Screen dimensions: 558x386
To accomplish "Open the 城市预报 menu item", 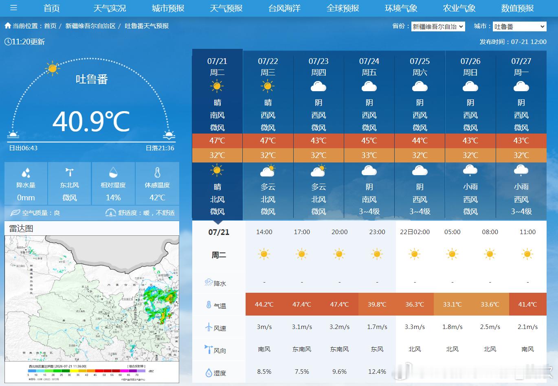I will click(x=168, y=8).
